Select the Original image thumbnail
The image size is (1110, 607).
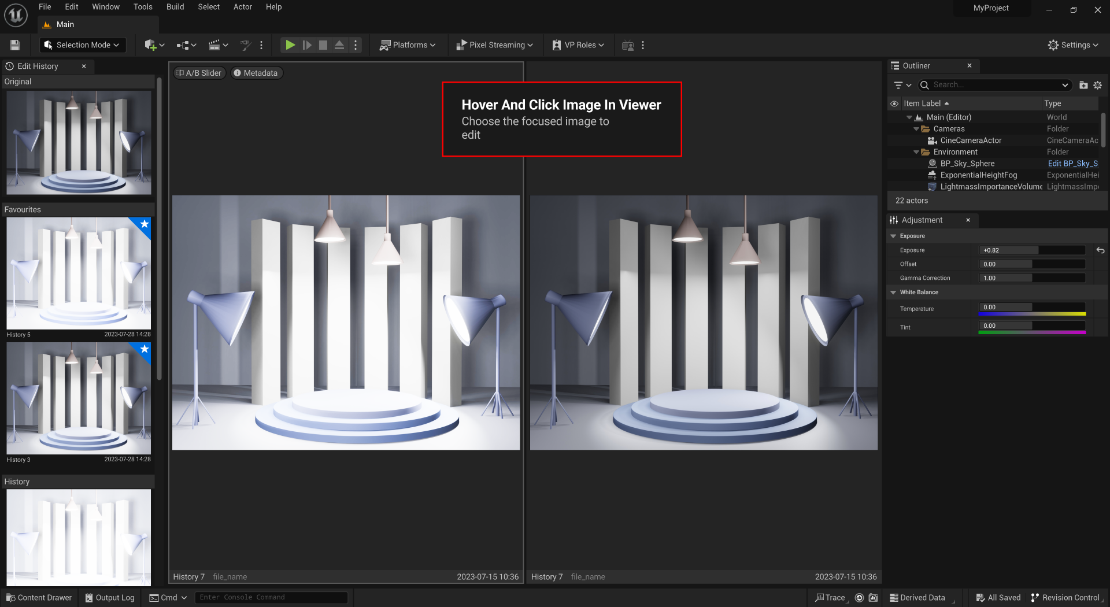click(79, 142)
